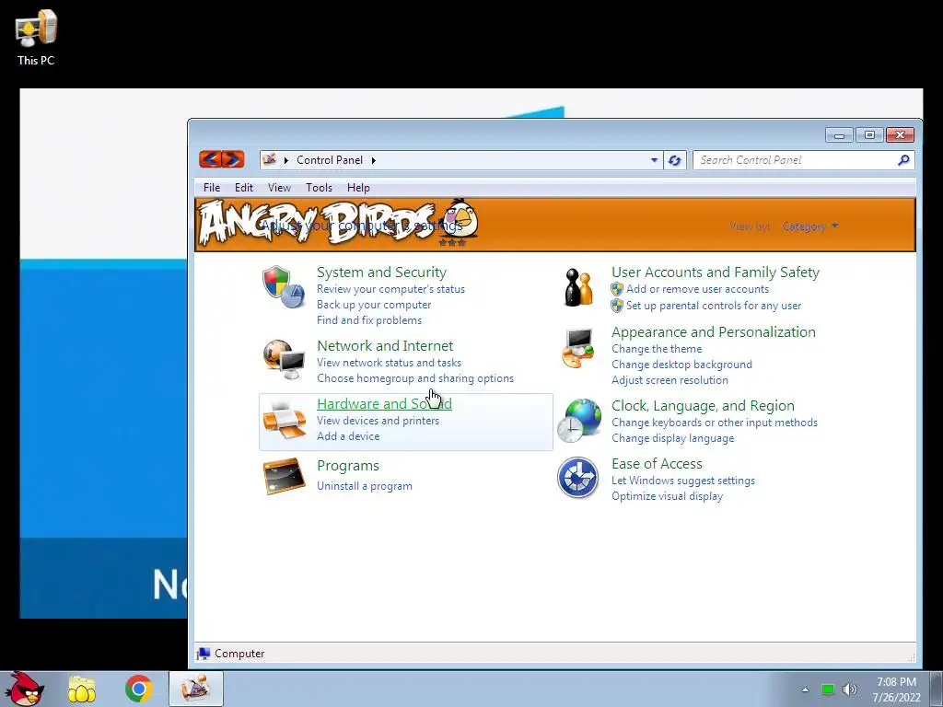This screenshot has height=707, width=943.
Task: Open System and Security shield icon
Action: coord(284,287)
